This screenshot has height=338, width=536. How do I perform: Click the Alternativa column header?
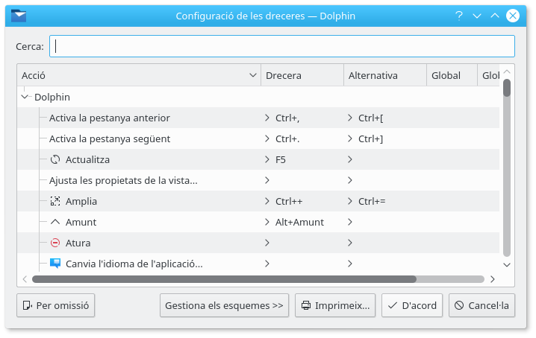pos(384,75)
